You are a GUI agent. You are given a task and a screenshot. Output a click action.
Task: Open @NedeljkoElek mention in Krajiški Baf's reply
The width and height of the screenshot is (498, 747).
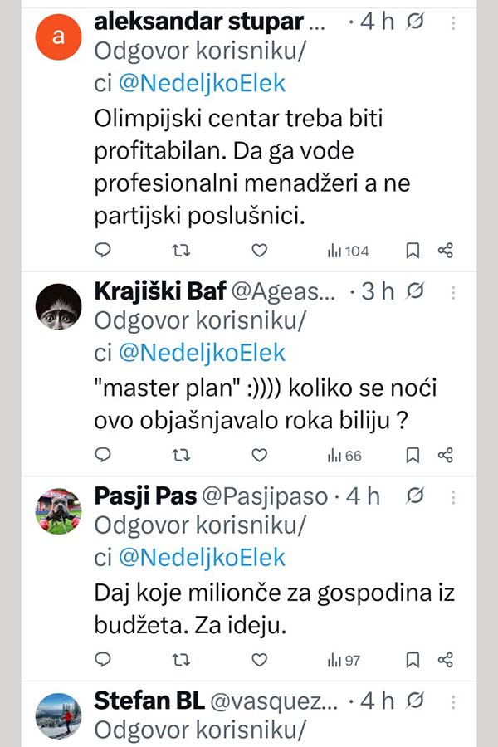[202, 352]
